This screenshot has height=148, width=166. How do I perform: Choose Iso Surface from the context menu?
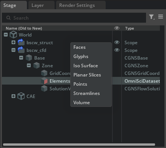[91, 66]
